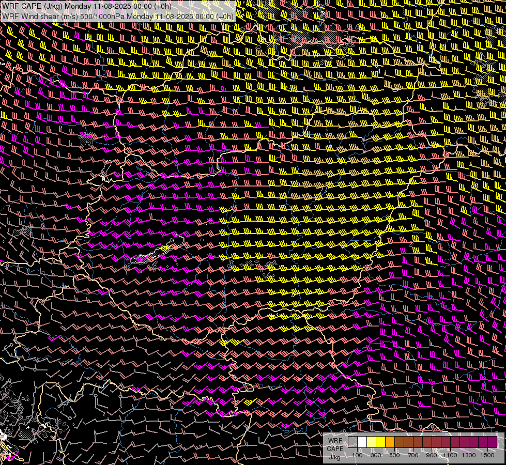This screenshot has height=465, width=506.
Task: Click the pale yellow CAPE legend swatch
Action: (372, 442)
